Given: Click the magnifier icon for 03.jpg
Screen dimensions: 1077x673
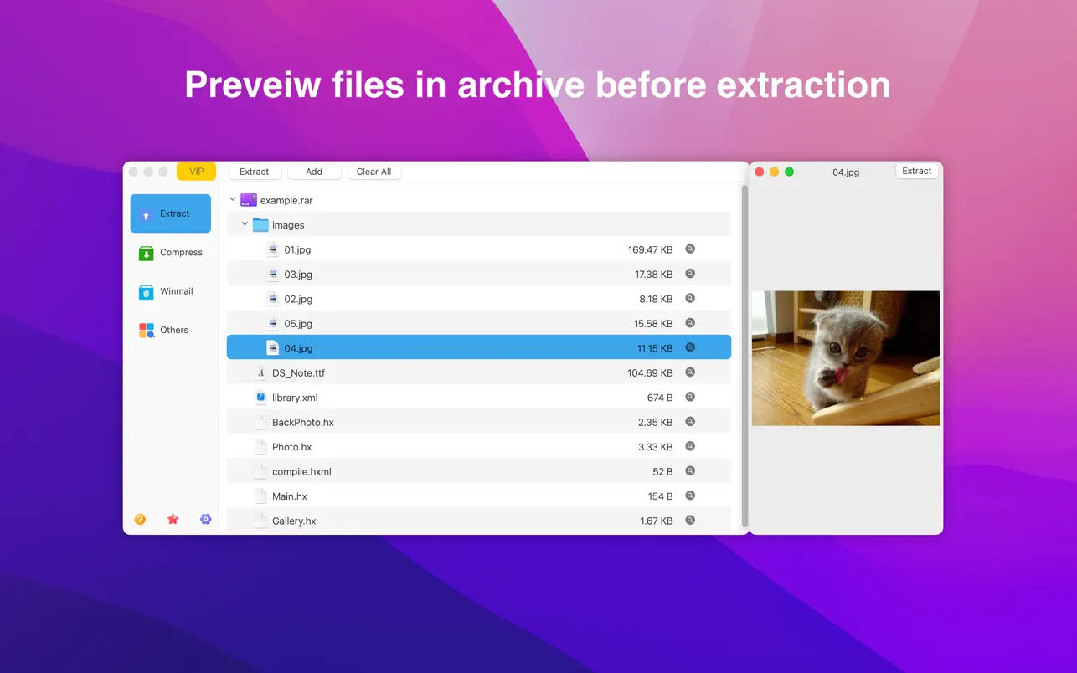Looking at the screenshot, I should click(x=690, y=274).
